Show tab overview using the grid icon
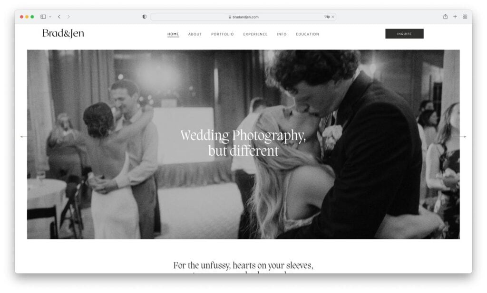487x293 pixels. pyautogui.click(x=465, y=16)
